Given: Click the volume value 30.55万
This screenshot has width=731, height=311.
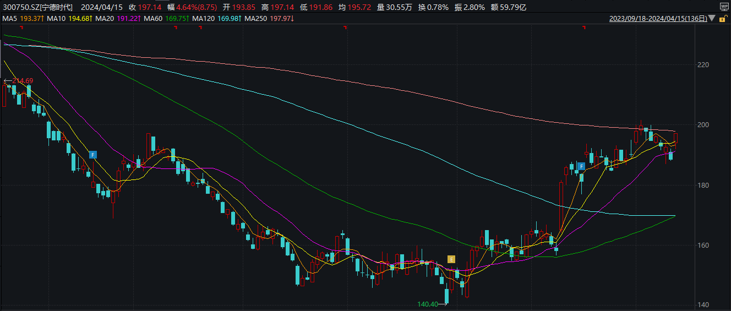Looking at the screenshot, I should click(x=400, y=8).
